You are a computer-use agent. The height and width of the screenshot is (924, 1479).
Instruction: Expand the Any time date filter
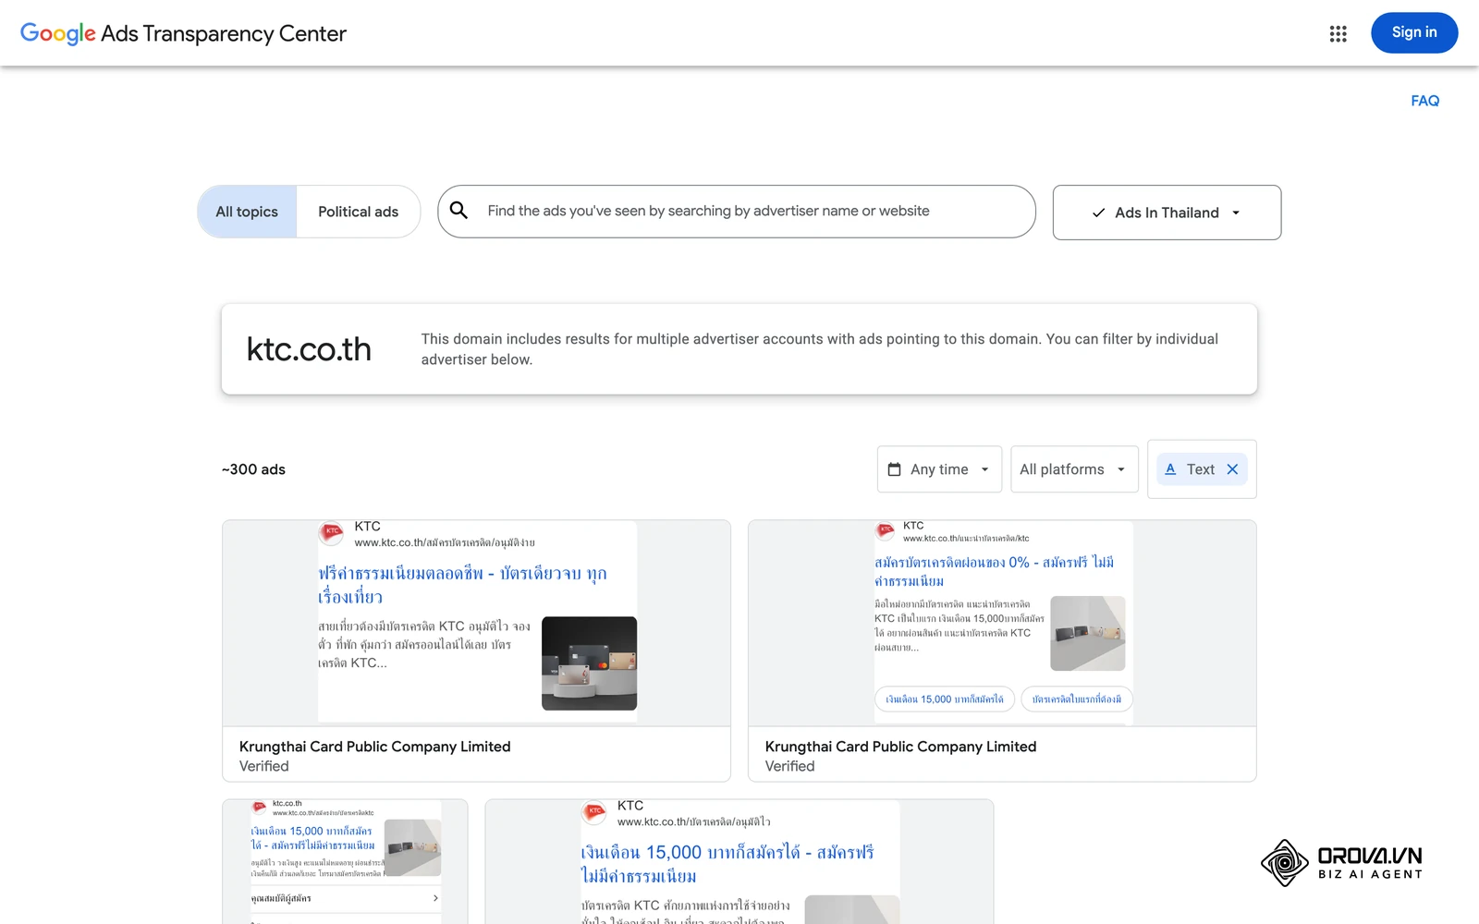tap(939, 469)
